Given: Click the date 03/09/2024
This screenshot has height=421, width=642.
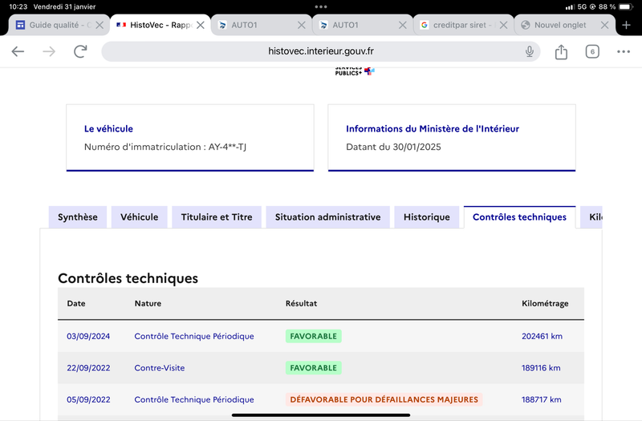Looking at the screenshot, I should (x=88, y=336).
